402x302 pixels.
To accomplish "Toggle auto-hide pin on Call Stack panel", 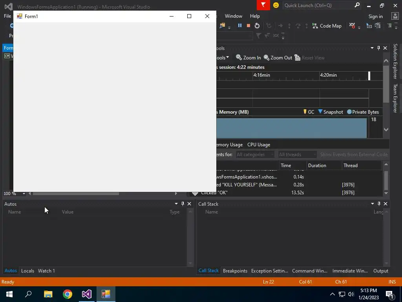I will tap(379, 204).
